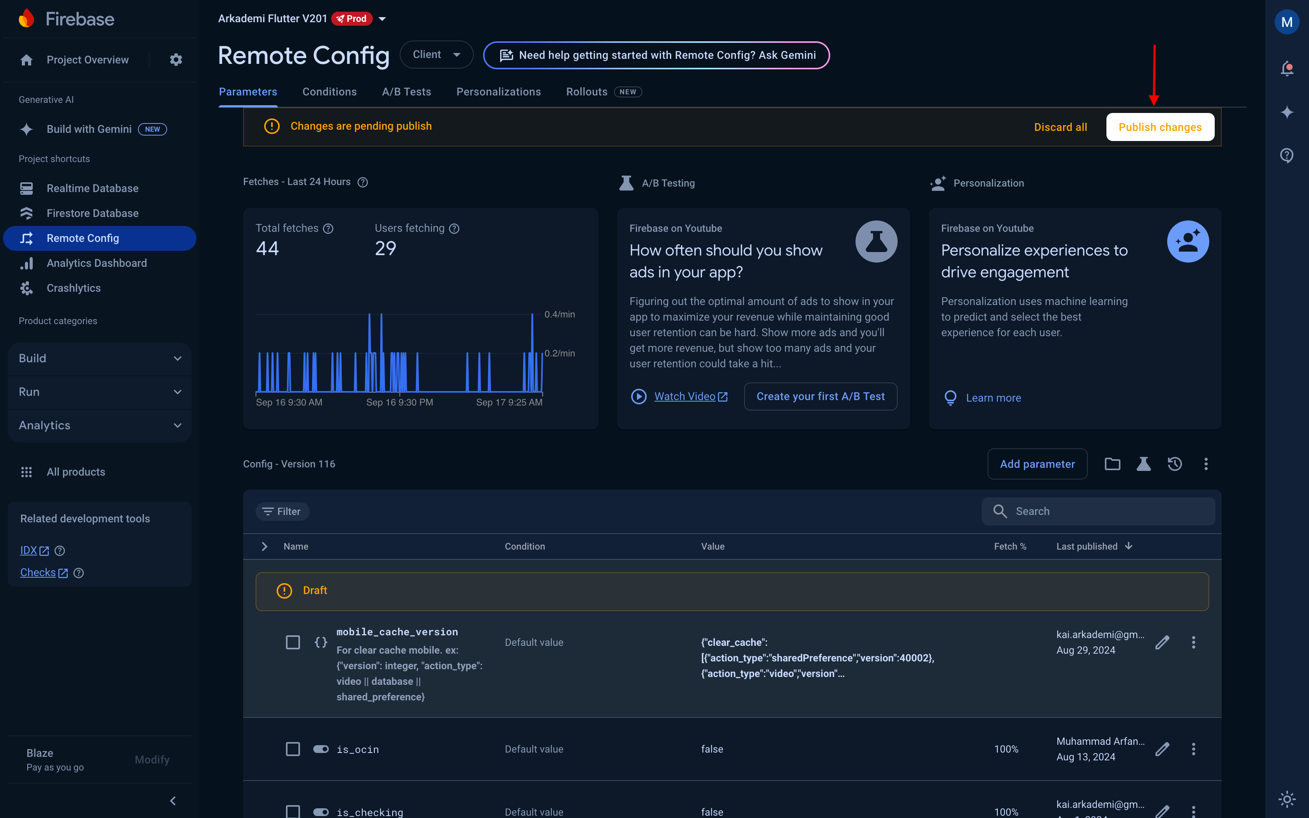Switch to the A/B Tests tab
The height and width of the screenshot is (818, 1309).
406,92
